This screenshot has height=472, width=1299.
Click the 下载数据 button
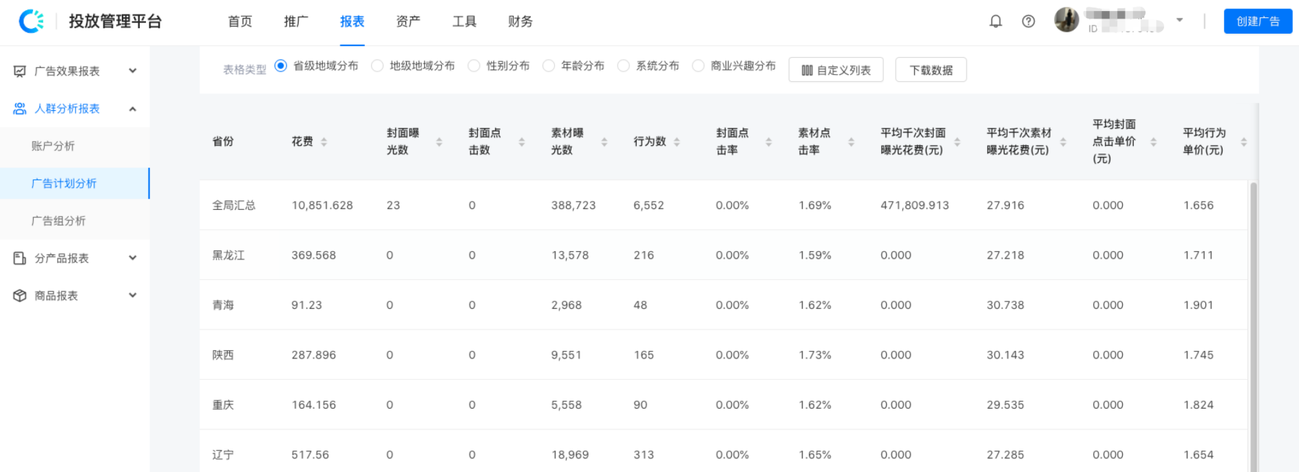[x=931, y=69]
